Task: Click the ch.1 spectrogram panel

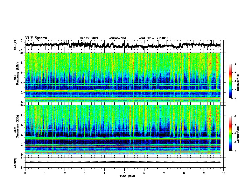Action: click(122, 77)
